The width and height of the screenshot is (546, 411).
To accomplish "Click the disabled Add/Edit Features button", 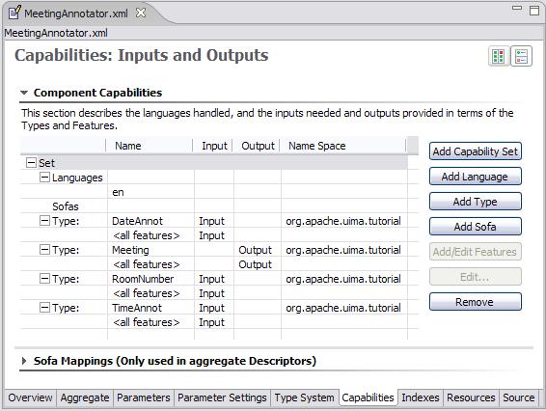I will pos(476,252).
